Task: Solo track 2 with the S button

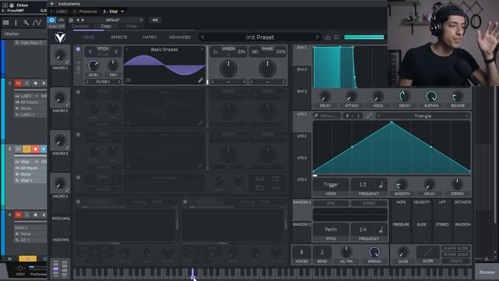Action: pyautogui.click(x=27, y=84)
